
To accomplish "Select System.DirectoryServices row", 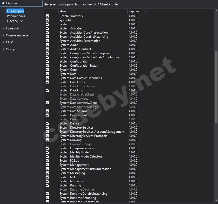I will tap(129, 128).
